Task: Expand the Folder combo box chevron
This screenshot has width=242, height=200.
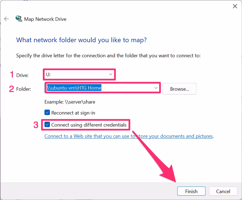Action: 156,88
